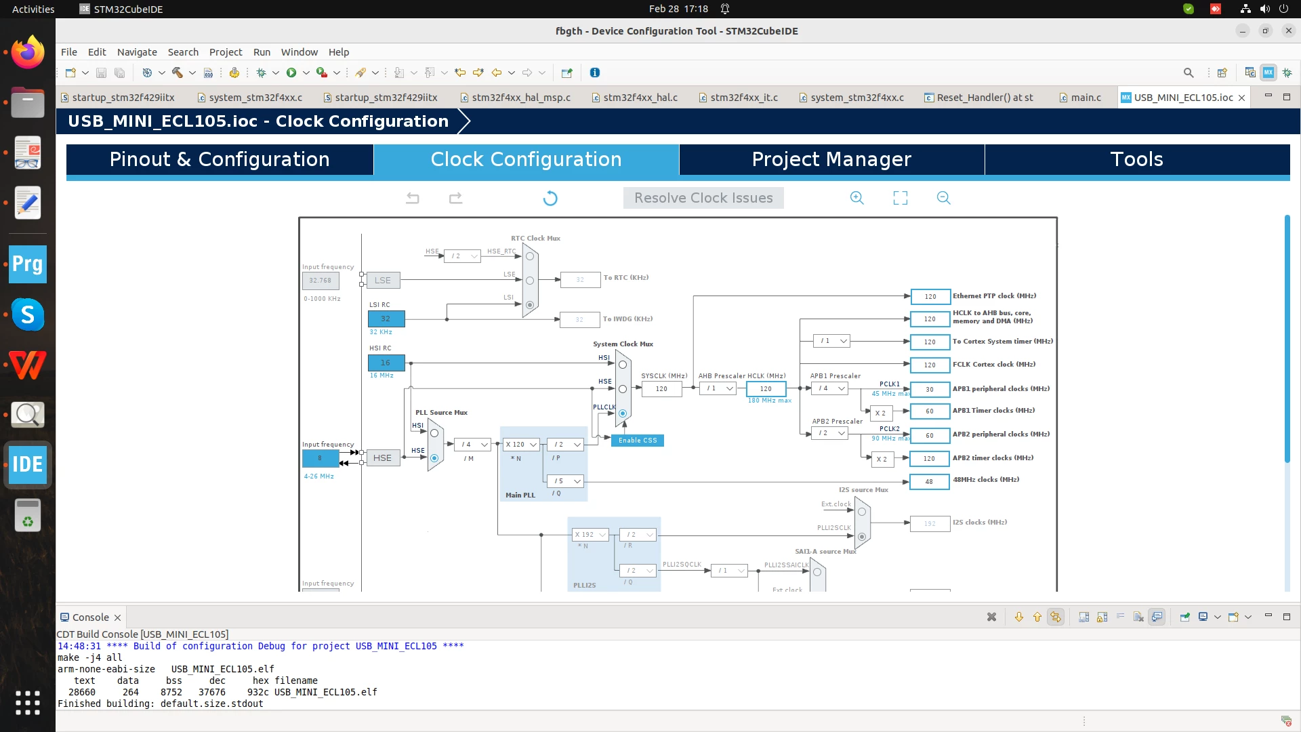This screenshot has width=1301, height=732.
Task: Open the Activities overview
Action: 33,9
